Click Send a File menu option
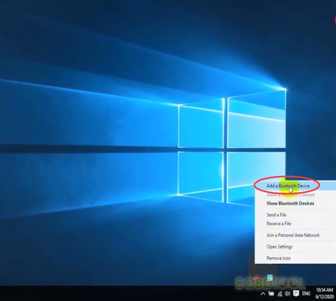Image resolution: width=336 pixels, height=301 pixels. click(276, 215)
